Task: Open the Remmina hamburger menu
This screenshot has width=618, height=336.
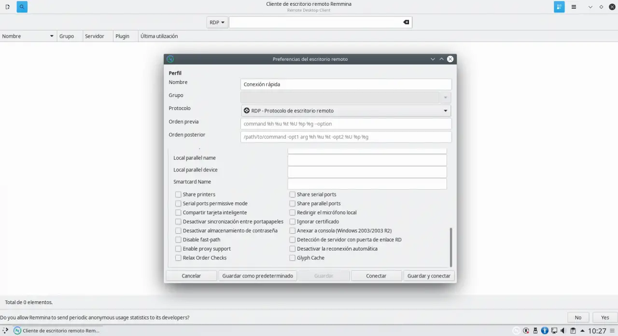Action: tap(574, 7)
